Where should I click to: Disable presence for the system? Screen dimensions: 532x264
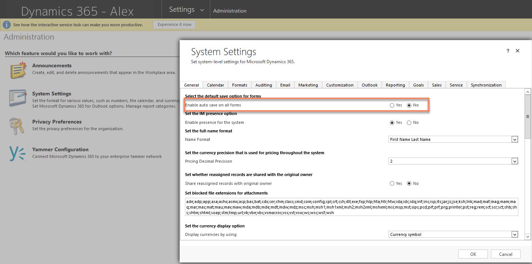(x=408, y=122)
